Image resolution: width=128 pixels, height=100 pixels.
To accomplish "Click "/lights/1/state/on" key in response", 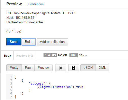I will pos(54,87).
